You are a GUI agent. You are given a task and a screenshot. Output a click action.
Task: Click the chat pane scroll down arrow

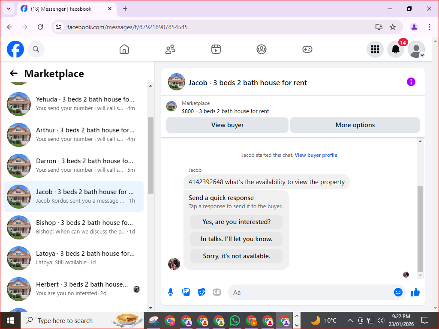pos(420,275)
